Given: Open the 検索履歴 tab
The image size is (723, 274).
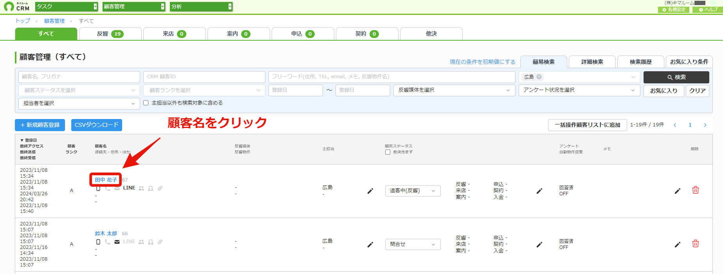Looking at the screenshot, I should click(x=641, y=62).
